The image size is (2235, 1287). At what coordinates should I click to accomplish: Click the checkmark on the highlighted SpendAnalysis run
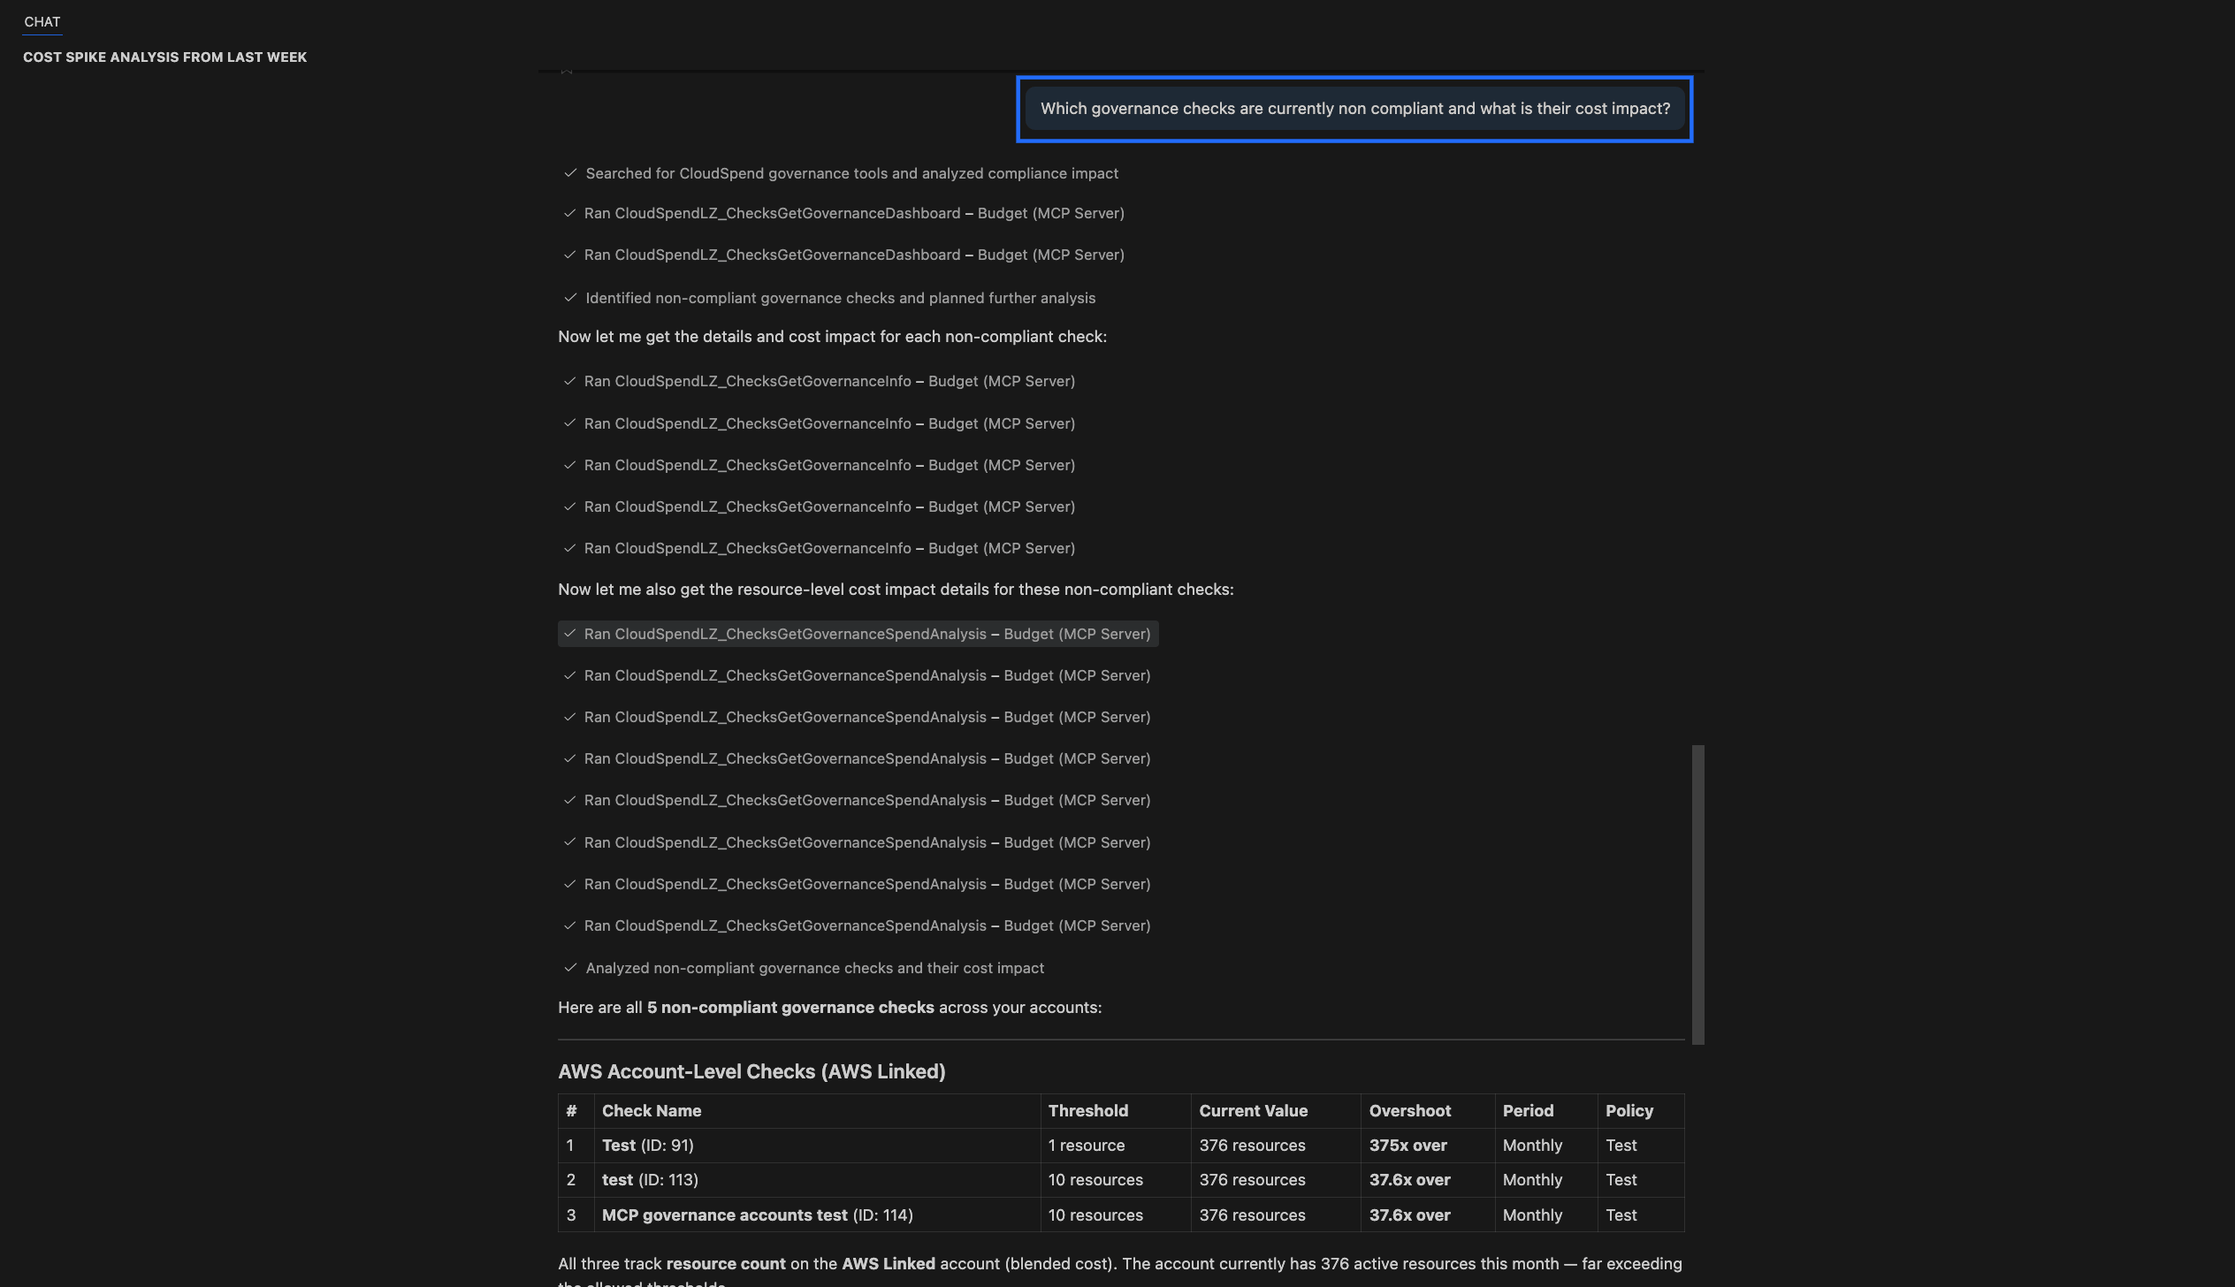coord(570,634)
